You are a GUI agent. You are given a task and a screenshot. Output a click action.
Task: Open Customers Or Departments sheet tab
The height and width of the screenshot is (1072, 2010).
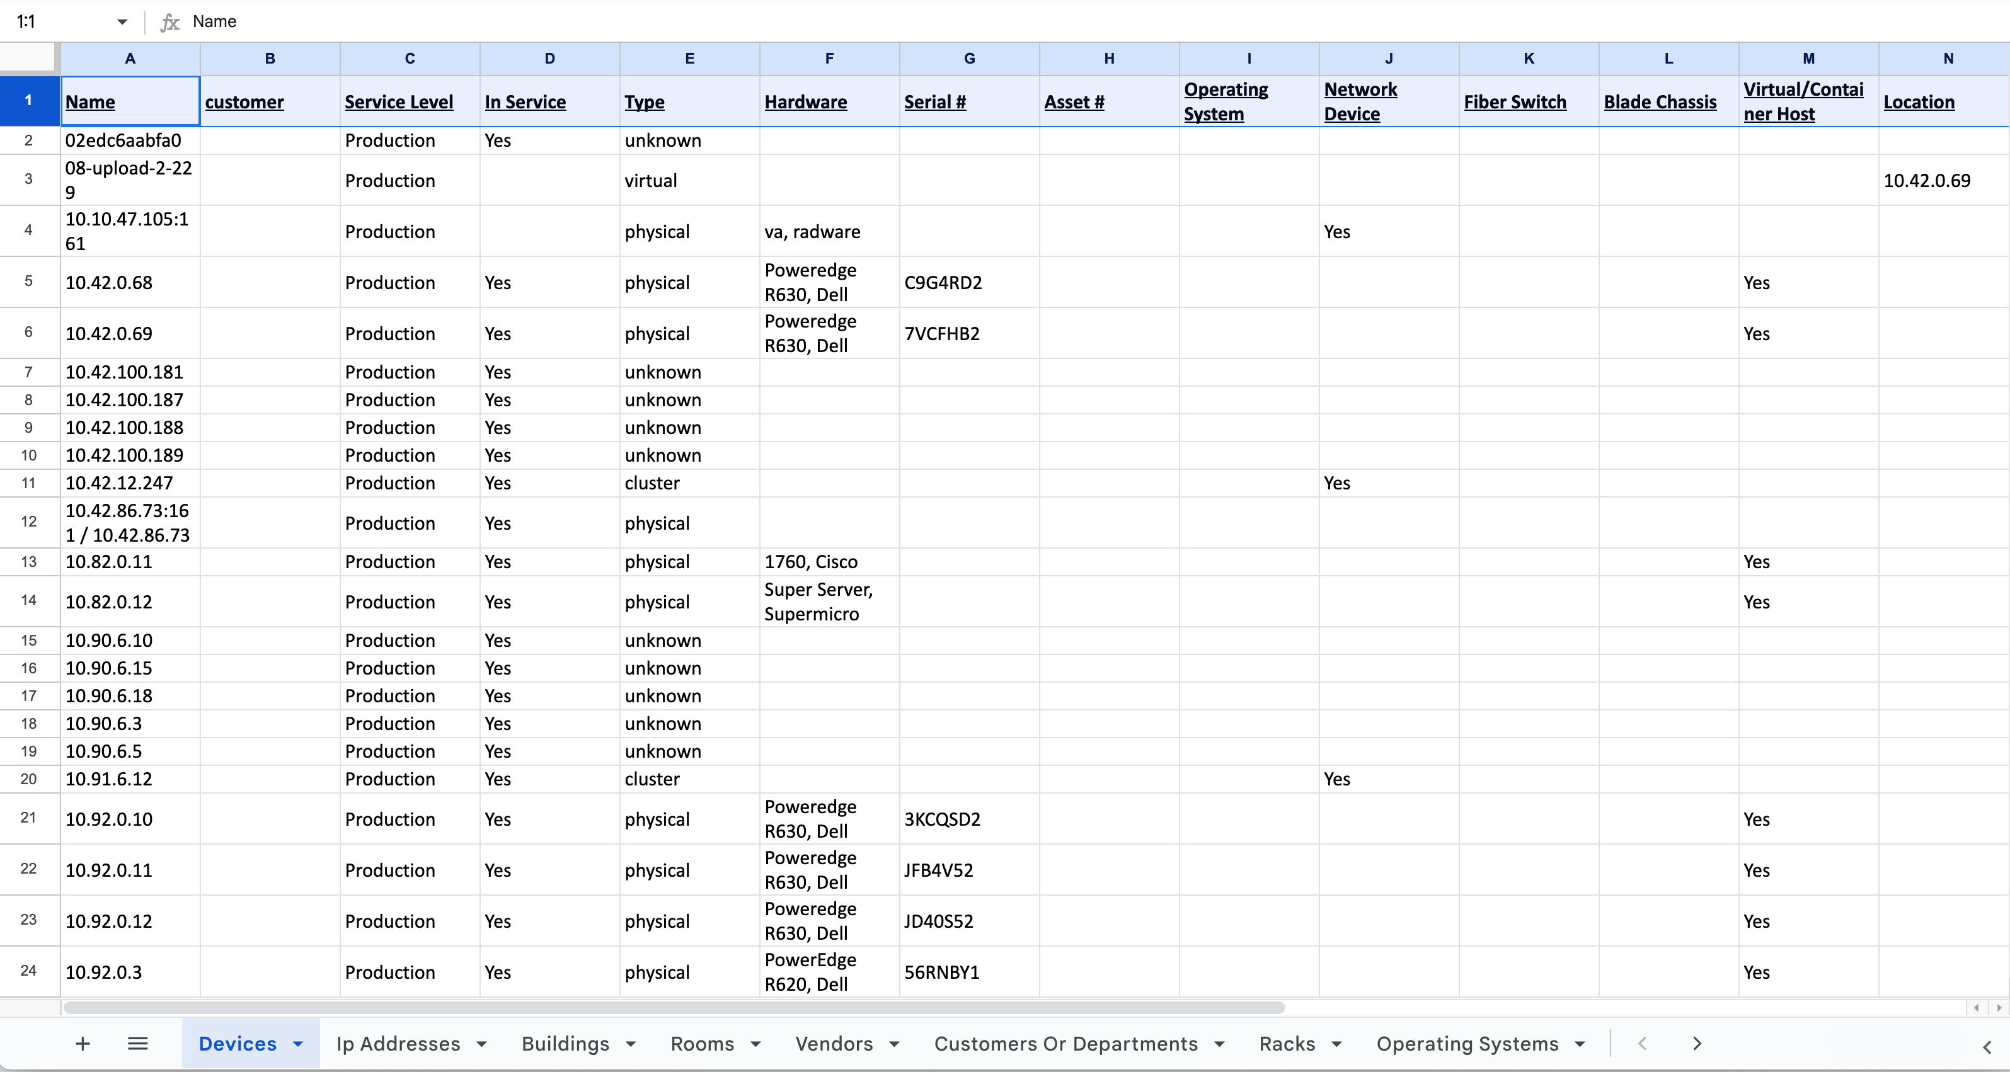pyautogui.click(x=1065, y=1044)
